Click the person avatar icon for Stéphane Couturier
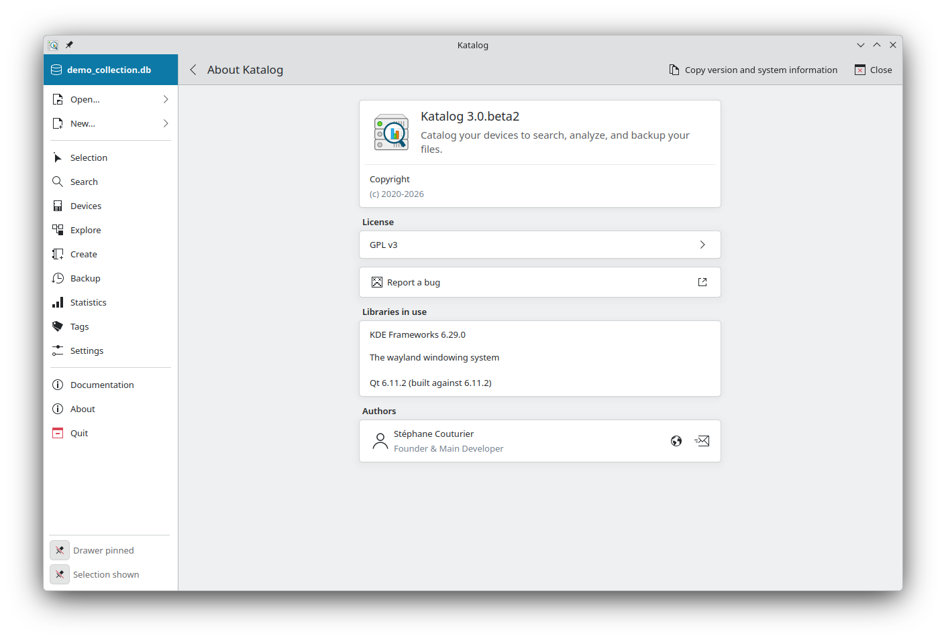The width and height of the screenshot is (946, 642). click(380, 441)
